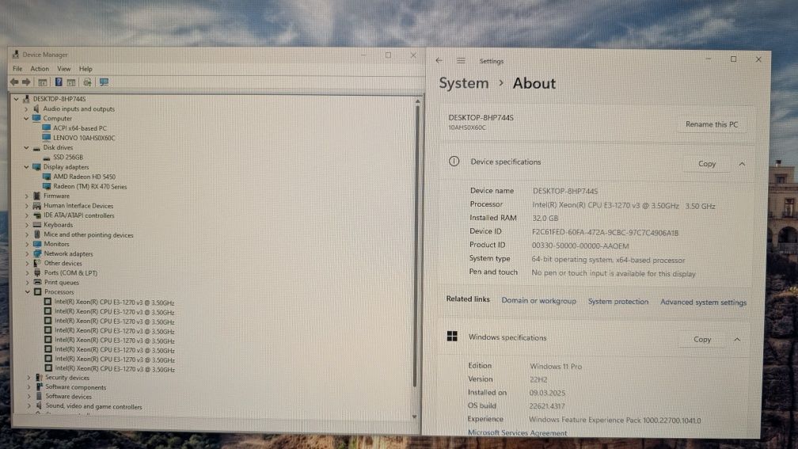The image size is (798, 449).
Task: Expand the Keyboards category
Action: [27, 225]
